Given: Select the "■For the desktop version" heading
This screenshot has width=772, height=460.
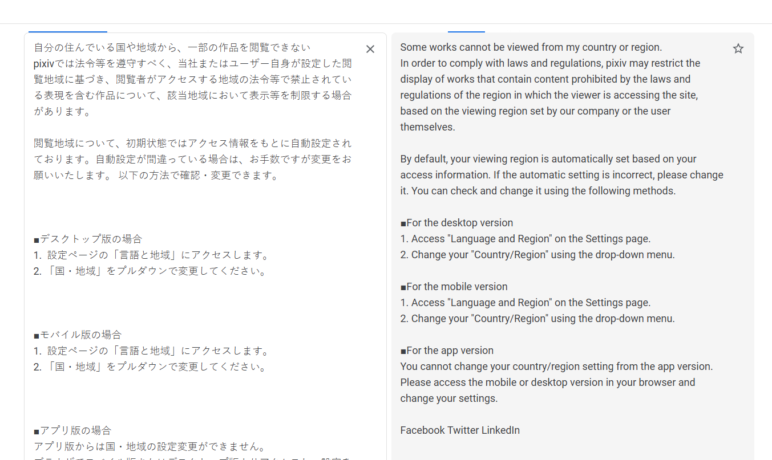Looking at the screenshot, I should (x=456, y=223).
